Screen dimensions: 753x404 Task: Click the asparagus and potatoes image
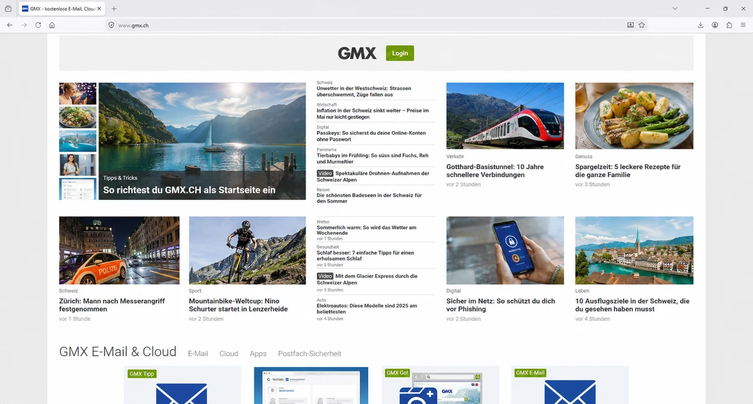click(x=634, y=116)
